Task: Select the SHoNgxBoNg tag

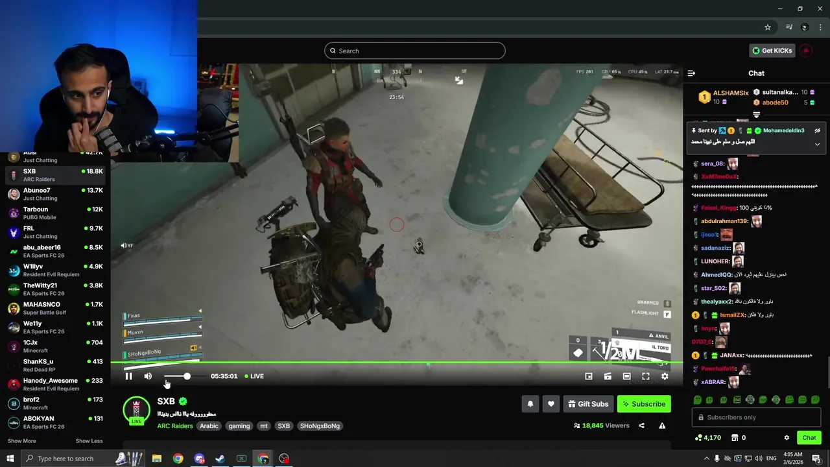Action: click(320, 426)
